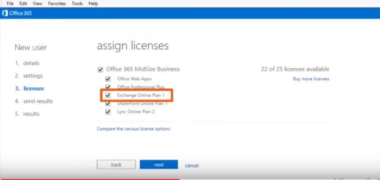Toggle SharePoint Online Plan 1 checkbox

click(x=108, y=104)
